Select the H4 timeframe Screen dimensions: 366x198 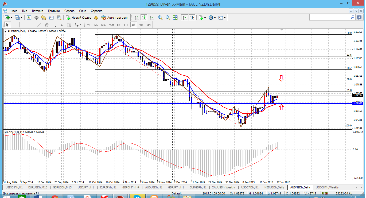pos(126,25)
